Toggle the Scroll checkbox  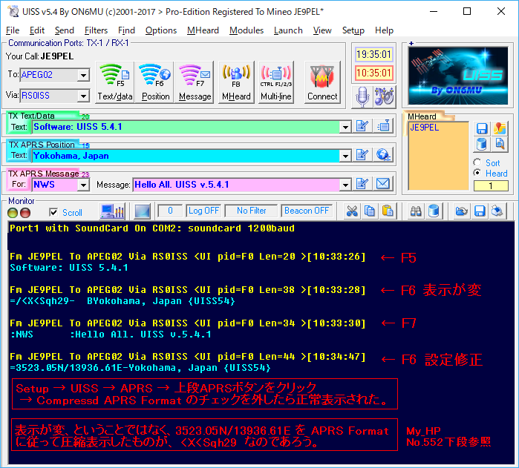tap(53, 212)
